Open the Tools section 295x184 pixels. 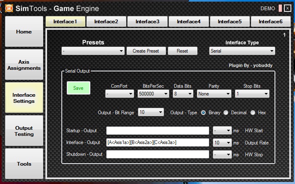[x=24, y=164]
